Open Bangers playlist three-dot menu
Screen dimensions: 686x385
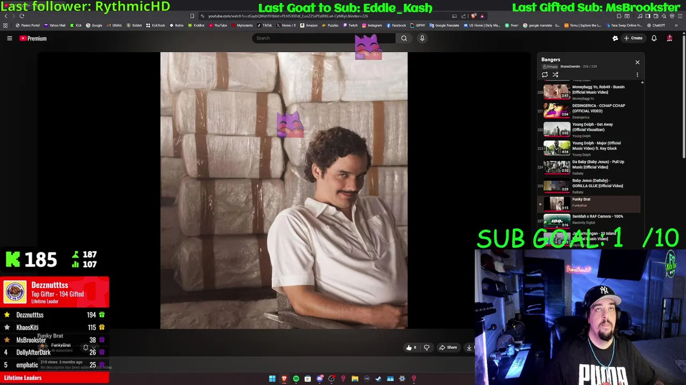click(x=637, y=75)
